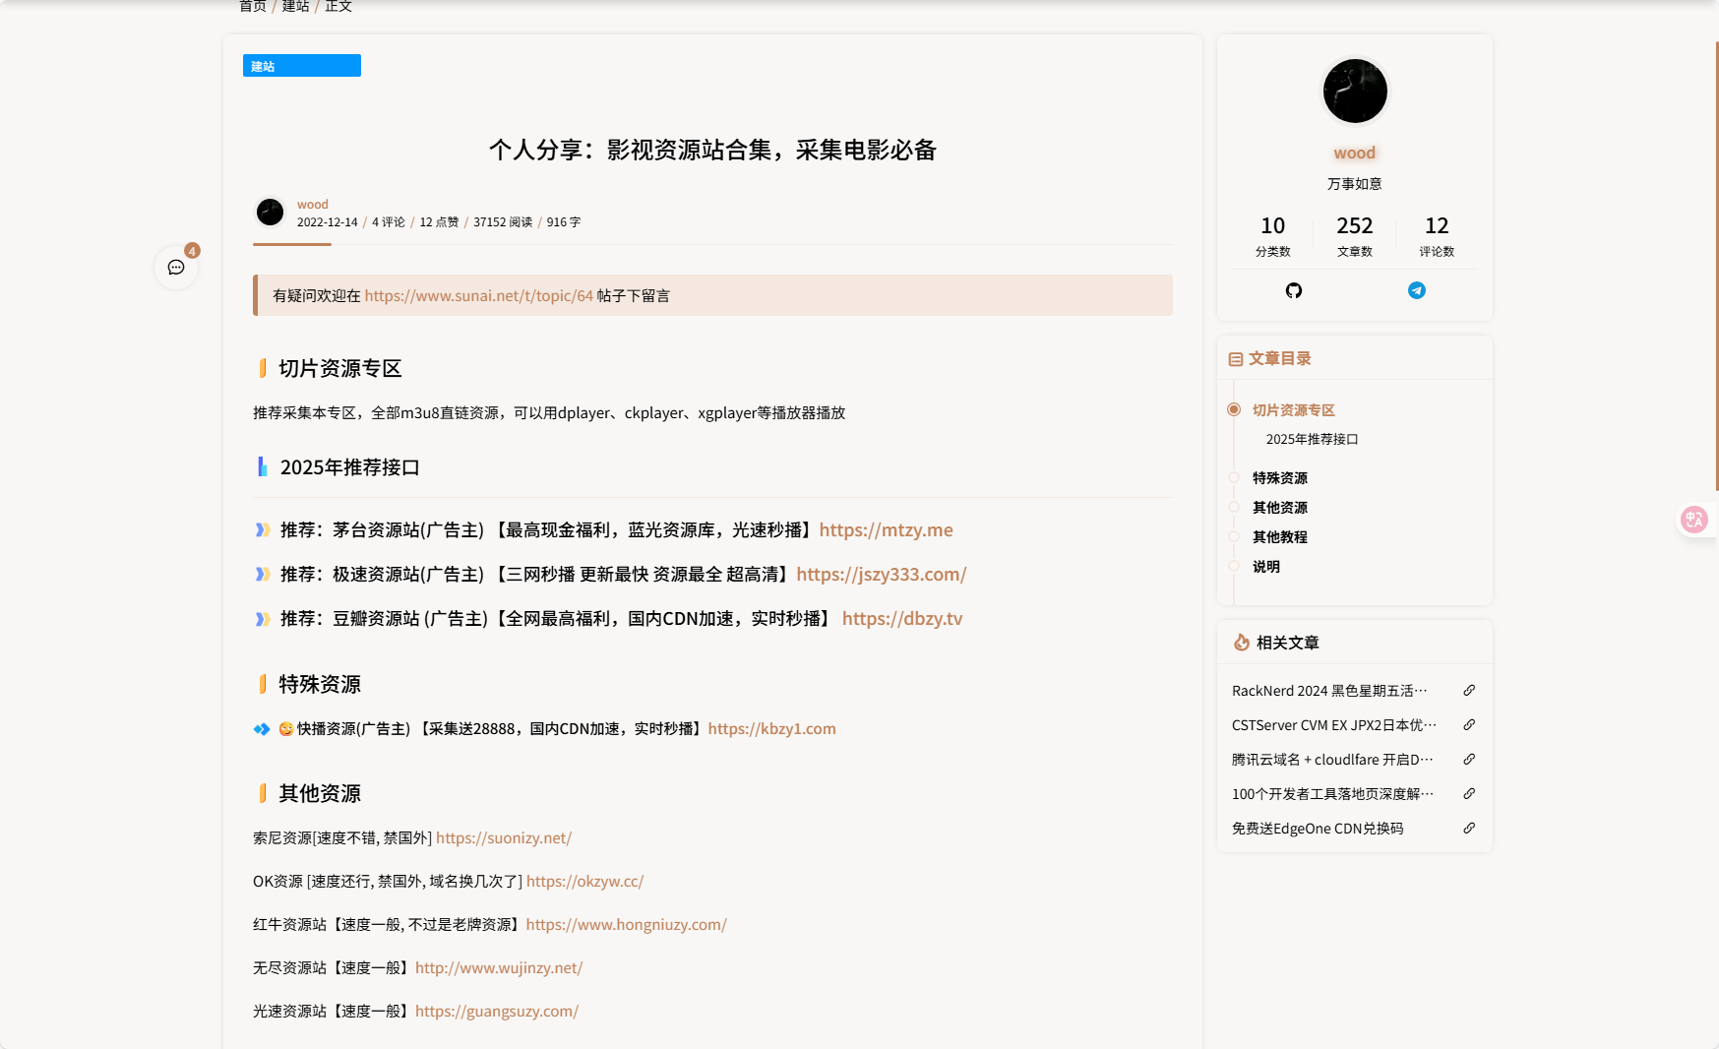The width and height of the screenshot is (1719, 1049).
Task: Click the wood author name under title
Action: [312, 205]
